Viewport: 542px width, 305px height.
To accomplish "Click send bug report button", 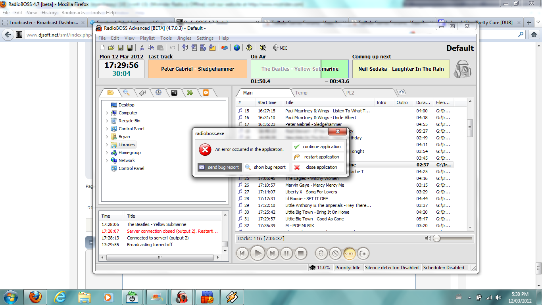I will [220, 167].
